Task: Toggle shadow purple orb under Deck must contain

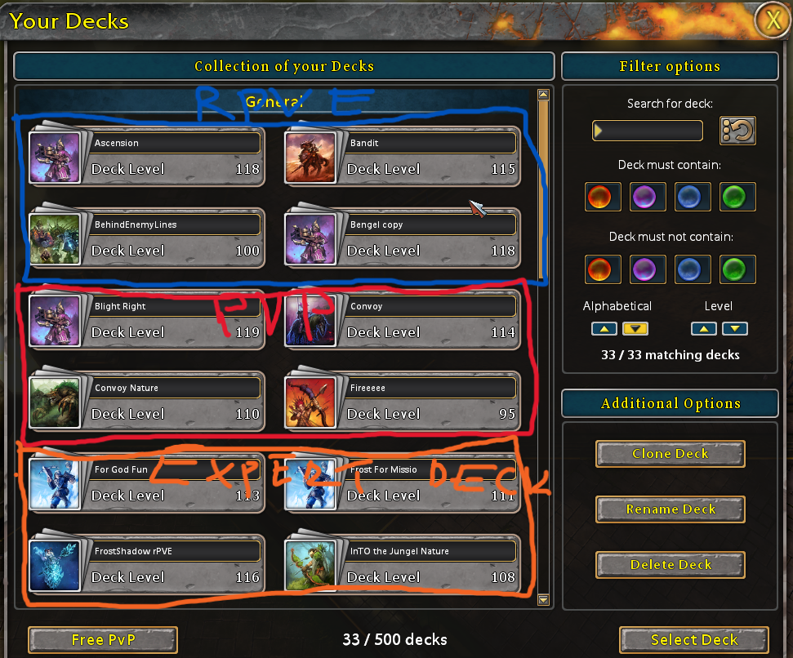Action: (x=648, y=197)
